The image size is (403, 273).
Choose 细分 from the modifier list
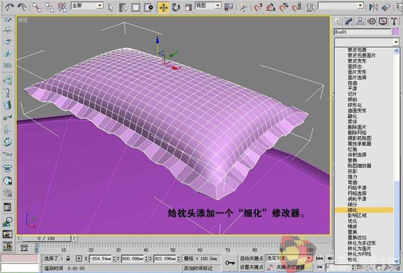(352, 204)
